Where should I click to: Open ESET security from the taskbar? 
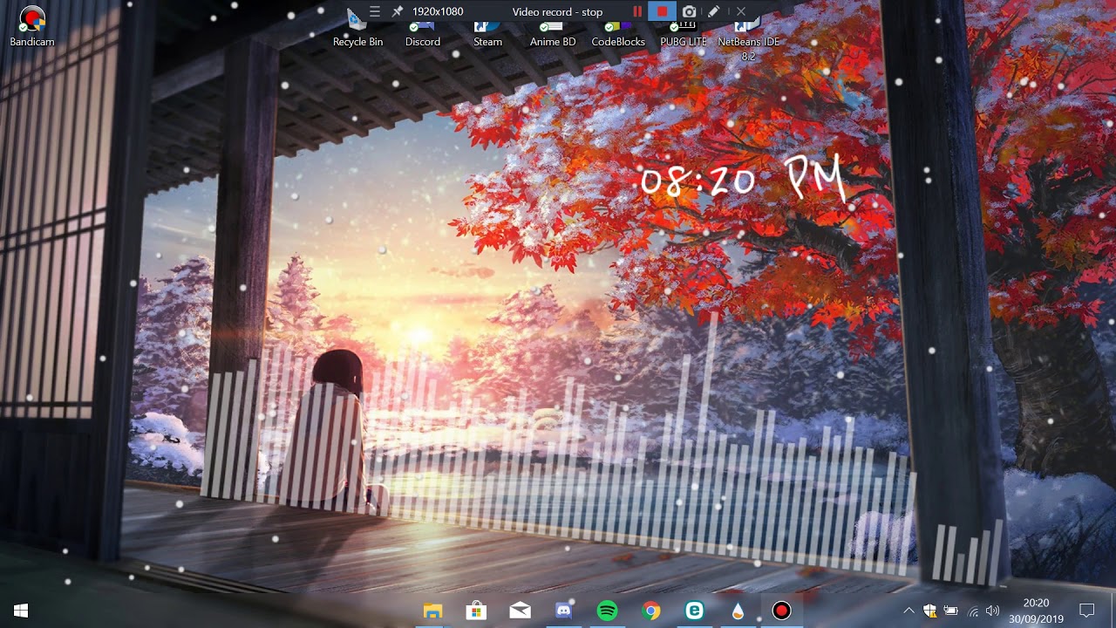point(694,611)
